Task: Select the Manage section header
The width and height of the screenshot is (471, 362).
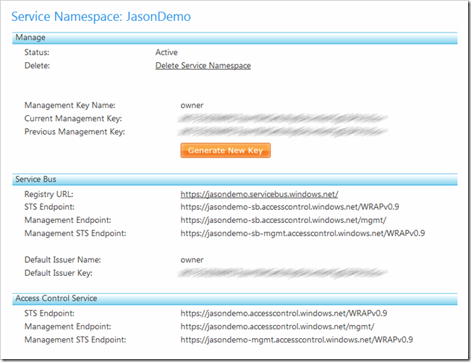Action: pyautogui.click(x=235, y=38)
